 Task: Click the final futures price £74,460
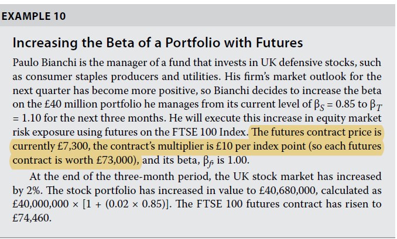tap(32, 218)
